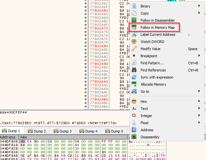This screenshot has width=206, height=160.
Task: Select Watch DWORD menu entry
Action: (152, 42)
